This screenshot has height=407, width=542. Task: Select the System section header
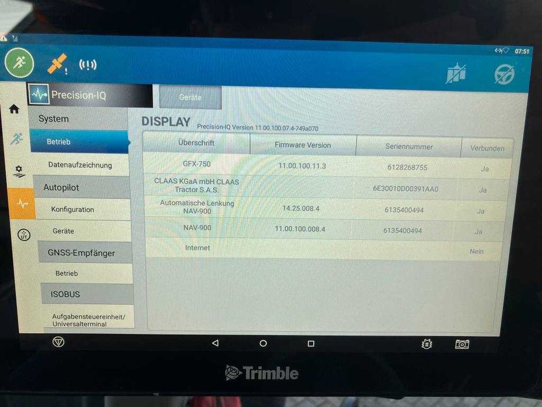coord(78,119)
